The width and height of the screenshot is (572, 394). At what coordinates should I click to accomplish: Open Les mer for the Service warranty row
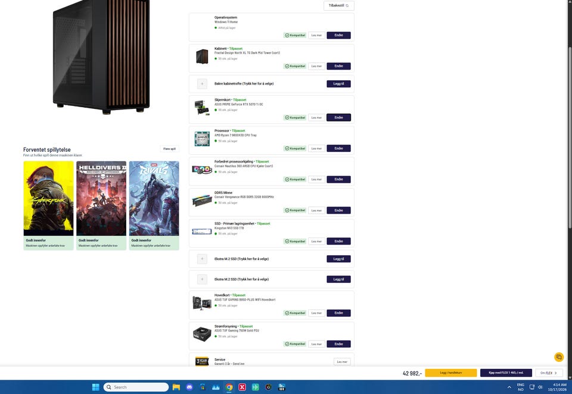342,361
